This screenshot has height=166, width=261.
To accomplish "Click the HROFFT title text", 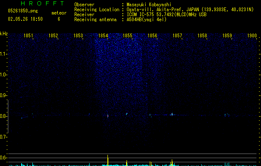I will 43,3.
